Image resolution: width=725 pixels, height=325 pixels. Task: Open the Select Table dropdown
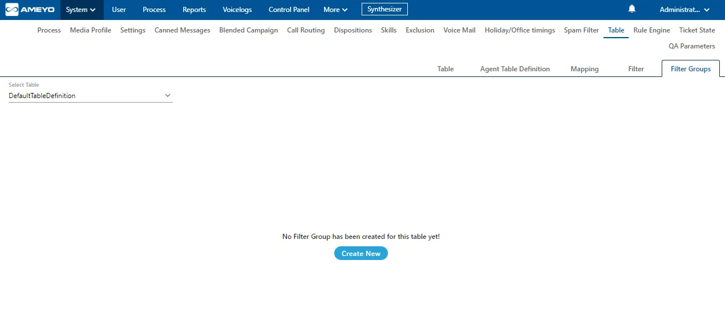(x=91, y=96)
